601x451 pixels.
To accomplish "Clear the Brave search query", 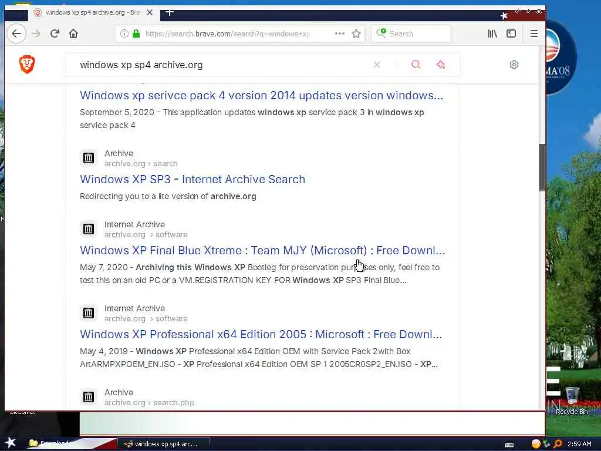I will (377, 65).
